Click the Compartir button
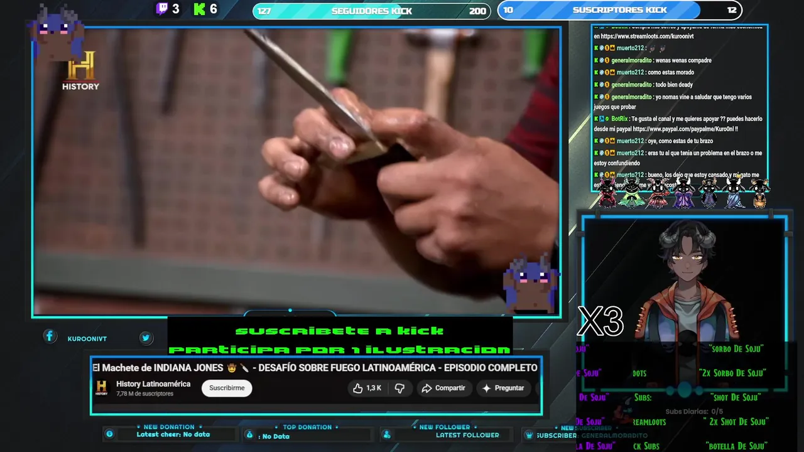 pyautogui.click(x=443, y=388)
